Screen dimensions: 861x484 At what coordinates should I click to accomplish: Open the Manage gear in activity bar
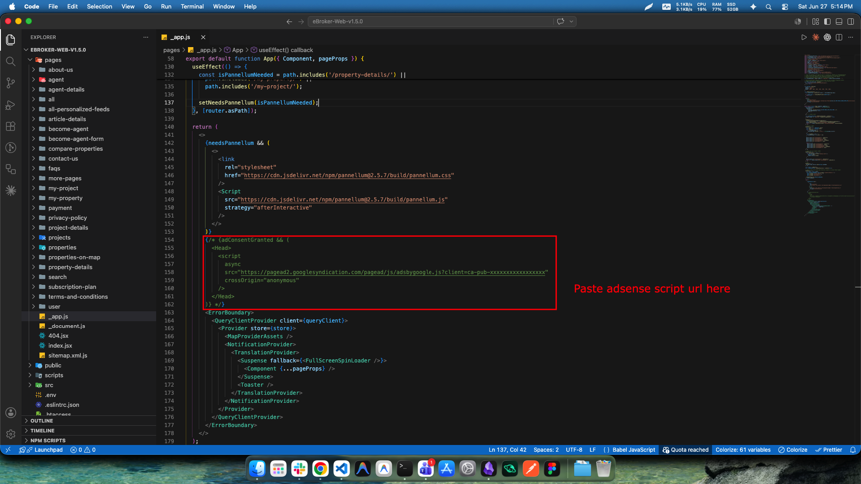tap(11, 434)
